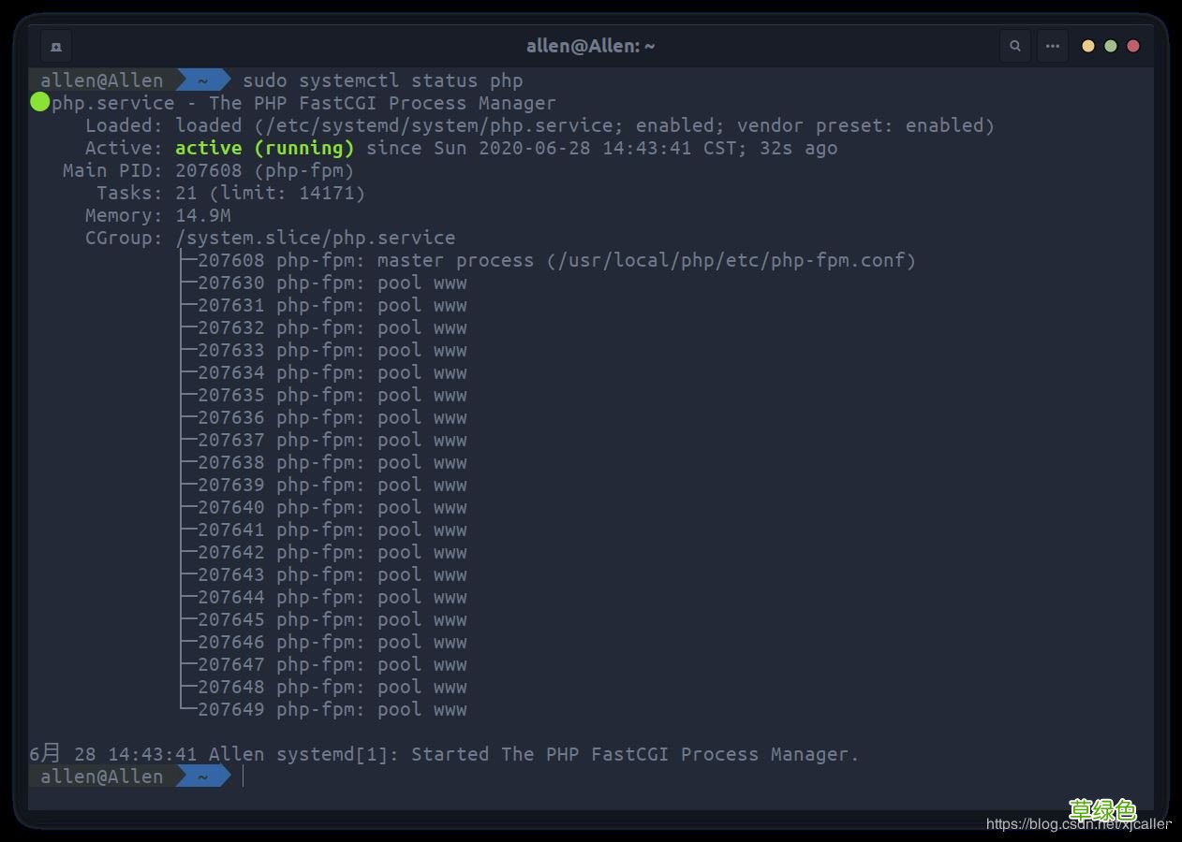This screenshot has width=1182, height=842.
Task: Click the blinking cursor at bottom prompt
Action: coord(243,777)
